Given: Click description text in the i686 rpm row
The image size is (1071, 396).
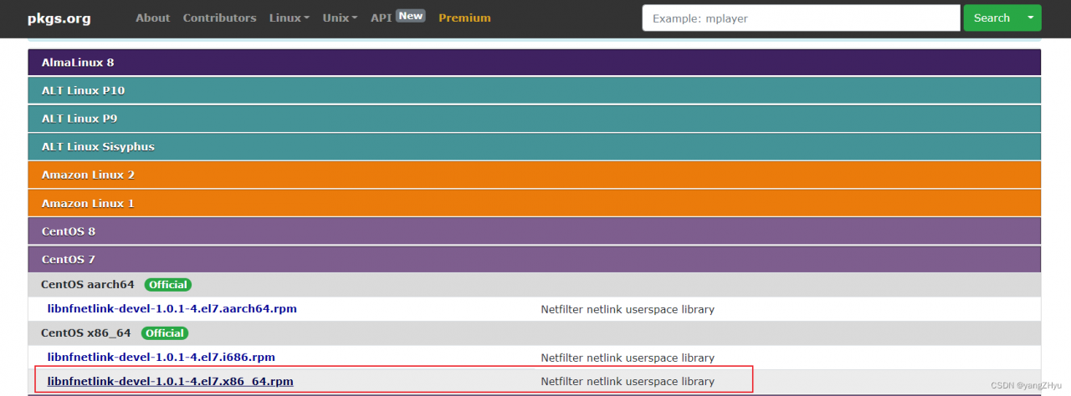Looking at the screenshot, I should 628,358.
